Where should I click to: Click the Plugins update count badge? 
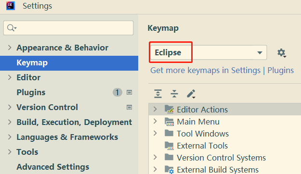click(118, 92)
